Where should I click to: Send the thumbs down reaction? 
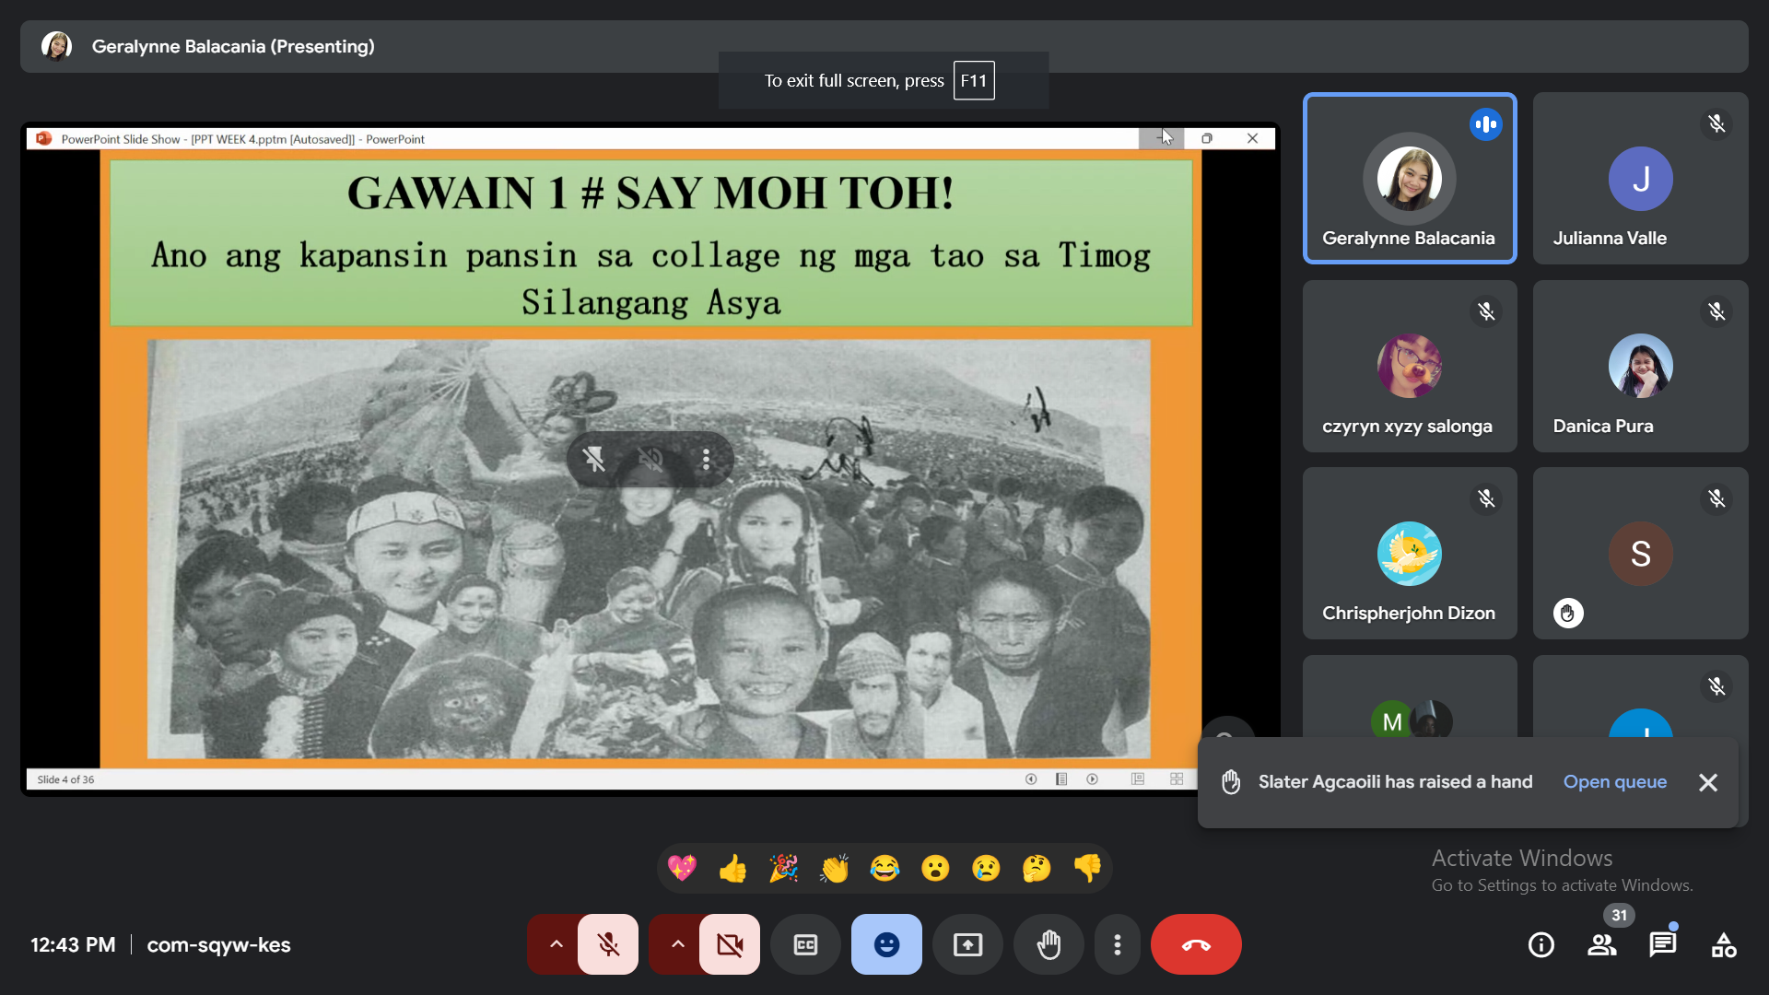point(1087,868)
